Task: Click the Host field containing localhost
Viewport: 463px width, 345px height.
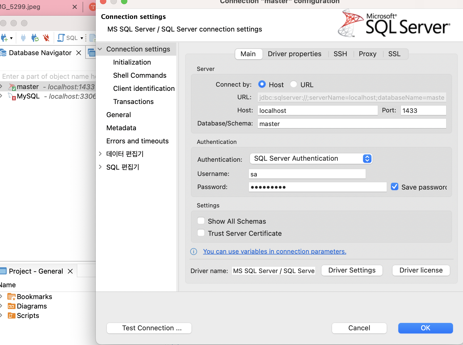Action: point(318,111)
